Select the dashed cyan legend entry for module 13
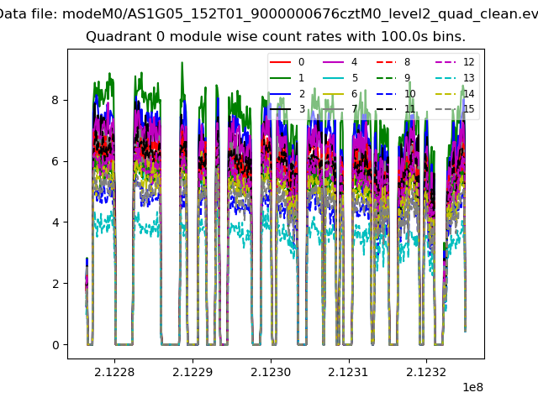This screenshot has width=538, height=403. pyautogui.click(x=446, y=78)
